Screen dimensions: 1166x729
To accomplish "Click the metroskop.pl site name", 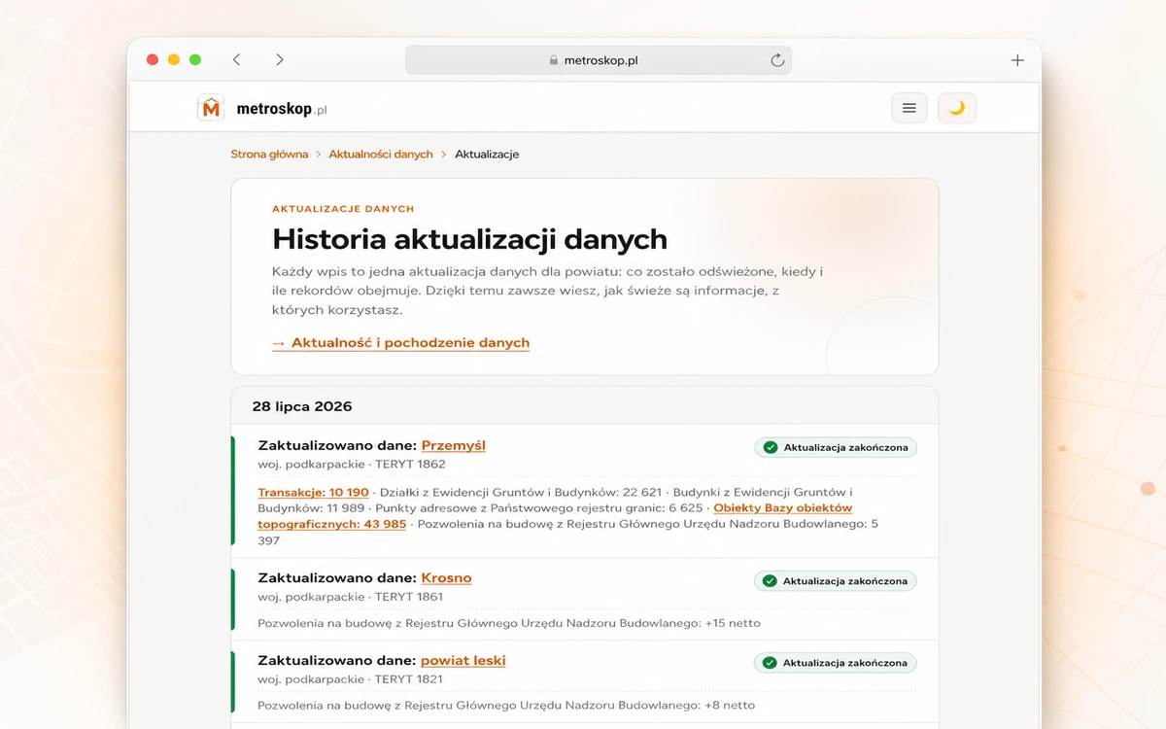I will (283, 109).
